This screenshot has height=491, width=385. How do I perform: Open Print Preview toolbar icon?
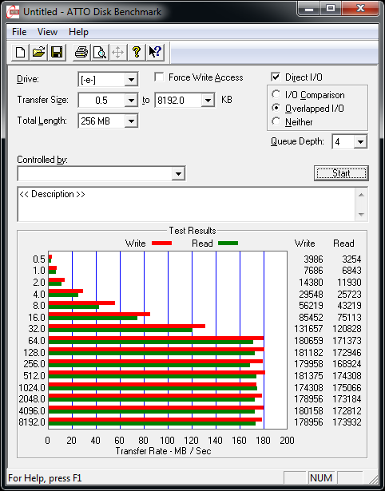[x=100, y=52]
